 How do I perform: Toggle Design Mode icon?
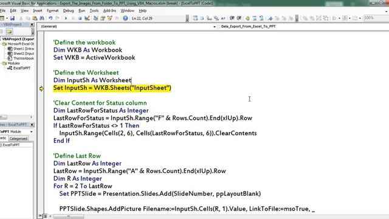(87, 18)
